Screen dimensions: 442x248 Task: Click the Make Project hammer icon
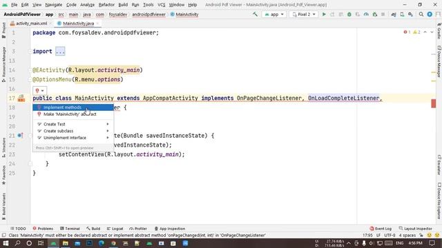255,14
